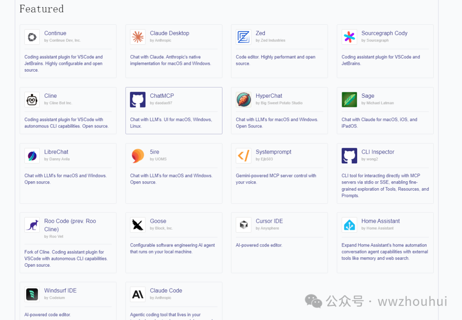Click the Featured section heading
The height and width of the screenshot is (320, 462).
pos(41,9)
